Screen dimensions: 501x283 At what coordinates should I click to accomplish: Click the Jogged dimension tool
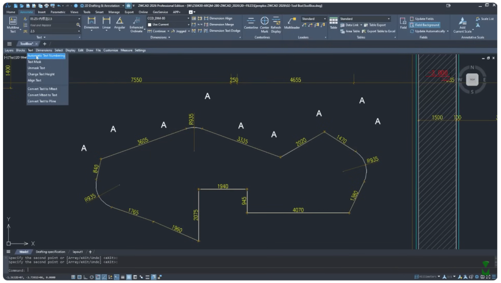pyautogui.click(x=179, y=31)
